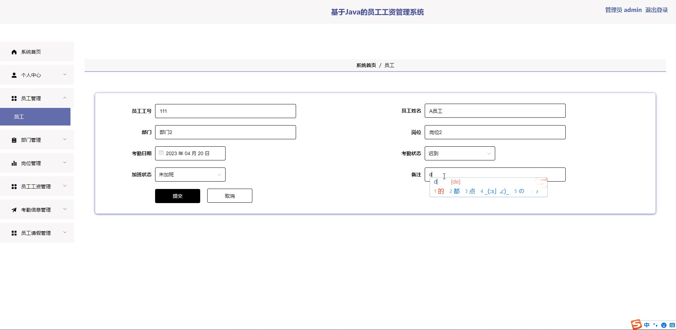The height and width of the screenshot is (330, 676).
Task: Click the paper plane icon beside 考勤信息管理
Action: click(14, 210)
